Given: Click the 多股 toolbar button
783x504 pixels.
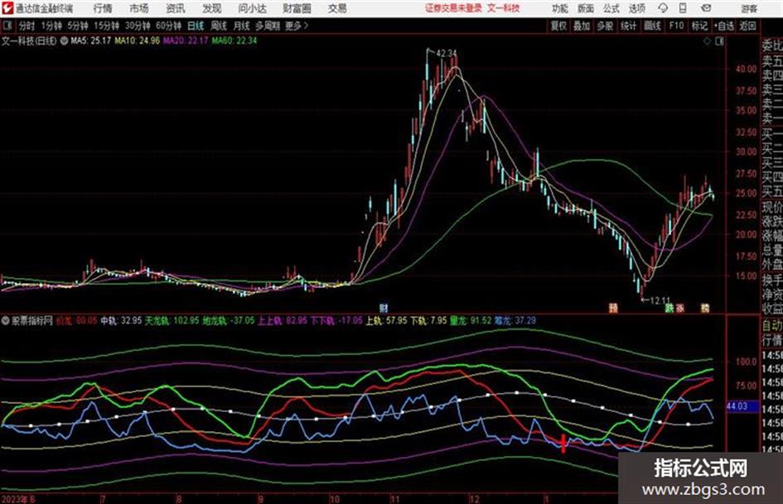Looking at the screenshot, I should (605, 26).
